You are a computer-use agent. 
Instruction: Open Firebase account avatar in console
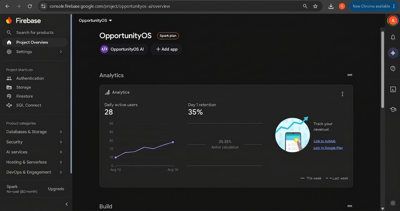click(x=393, y=21)
